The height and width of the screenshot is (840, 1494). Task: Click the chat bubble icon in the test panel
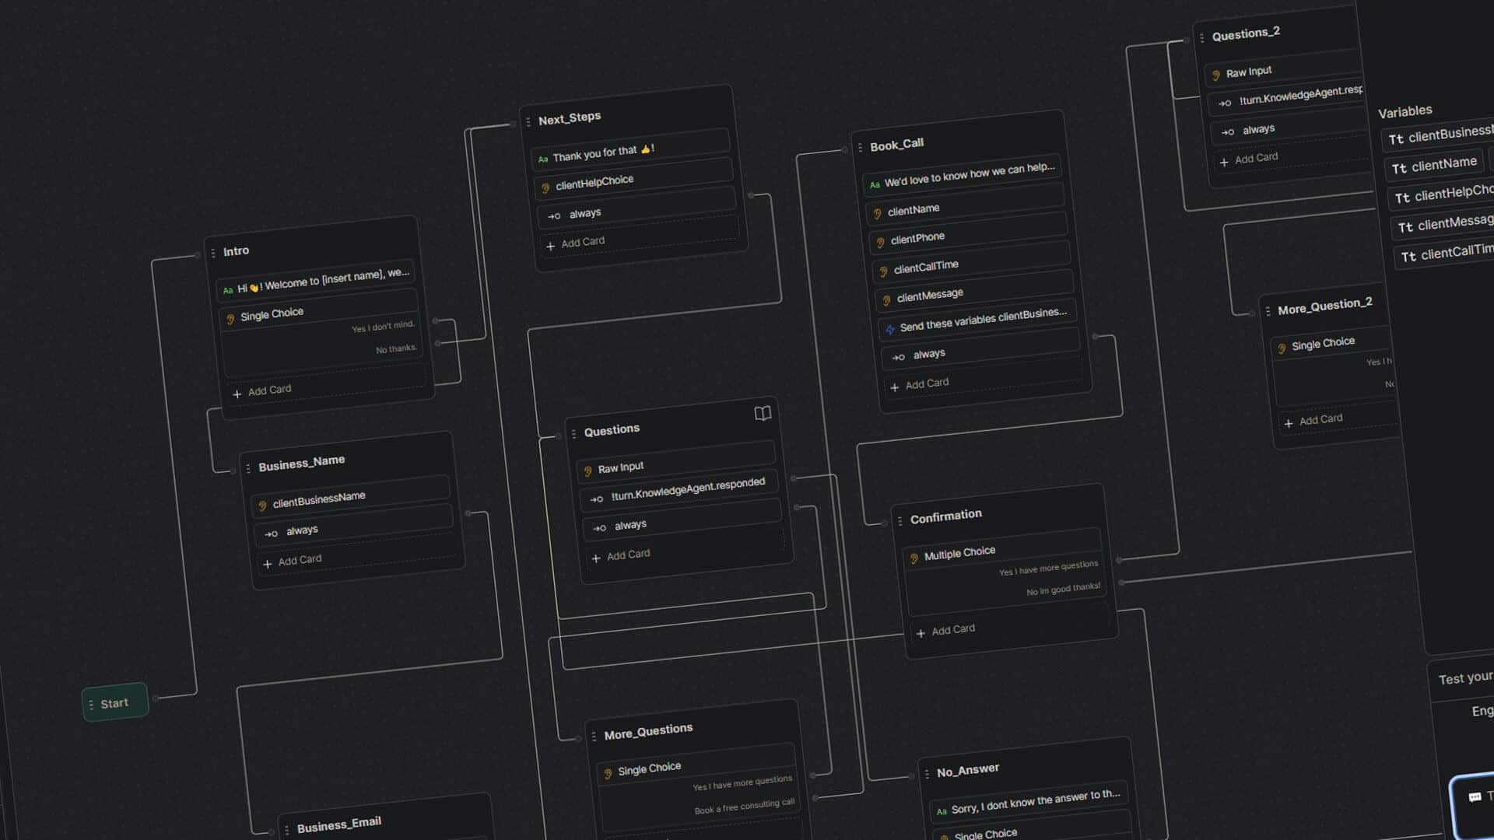1475,796
